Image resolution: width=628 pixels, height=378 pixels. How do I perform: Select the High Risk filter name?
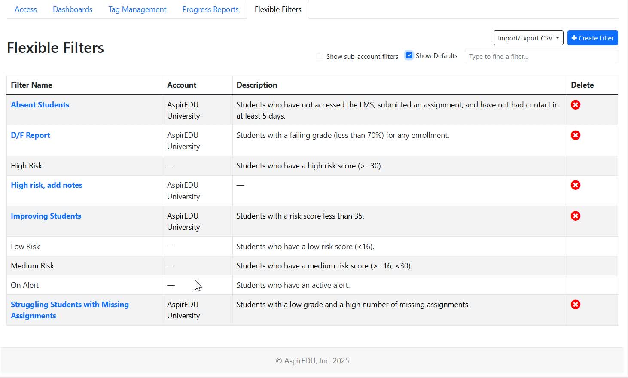27,166
